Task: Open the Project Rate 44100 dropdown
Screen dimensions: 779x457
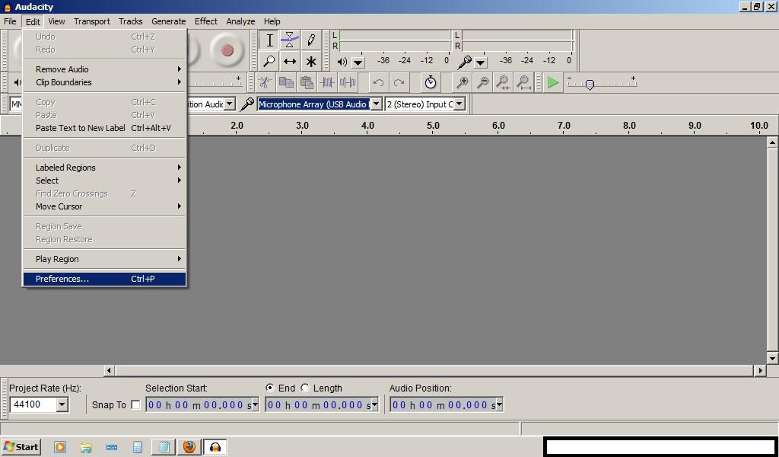Action: click(x=62, y=404)
